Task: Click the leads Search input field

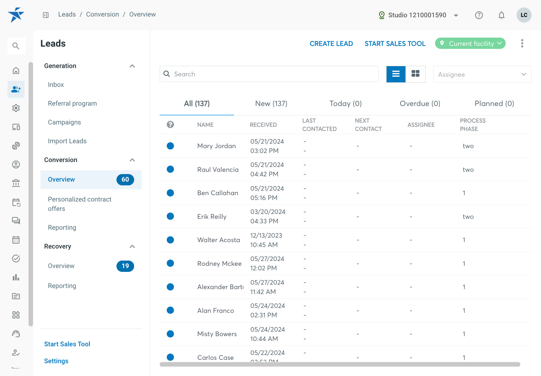Action: click(x=269, y=74)
